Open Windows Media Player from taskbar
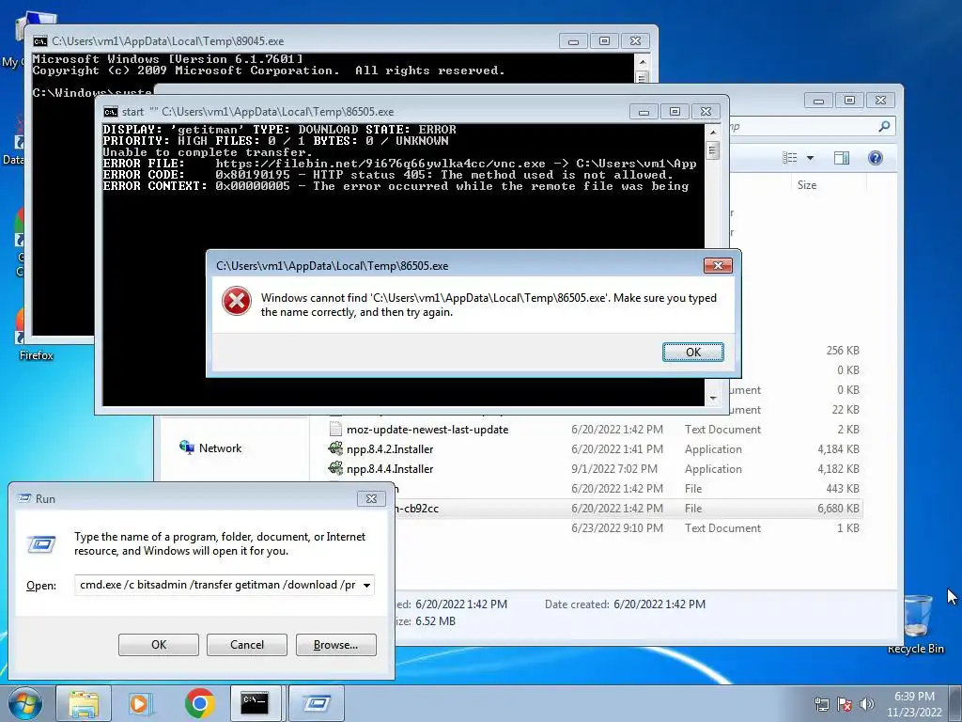The image size is (962, 722). coord(141,703)
